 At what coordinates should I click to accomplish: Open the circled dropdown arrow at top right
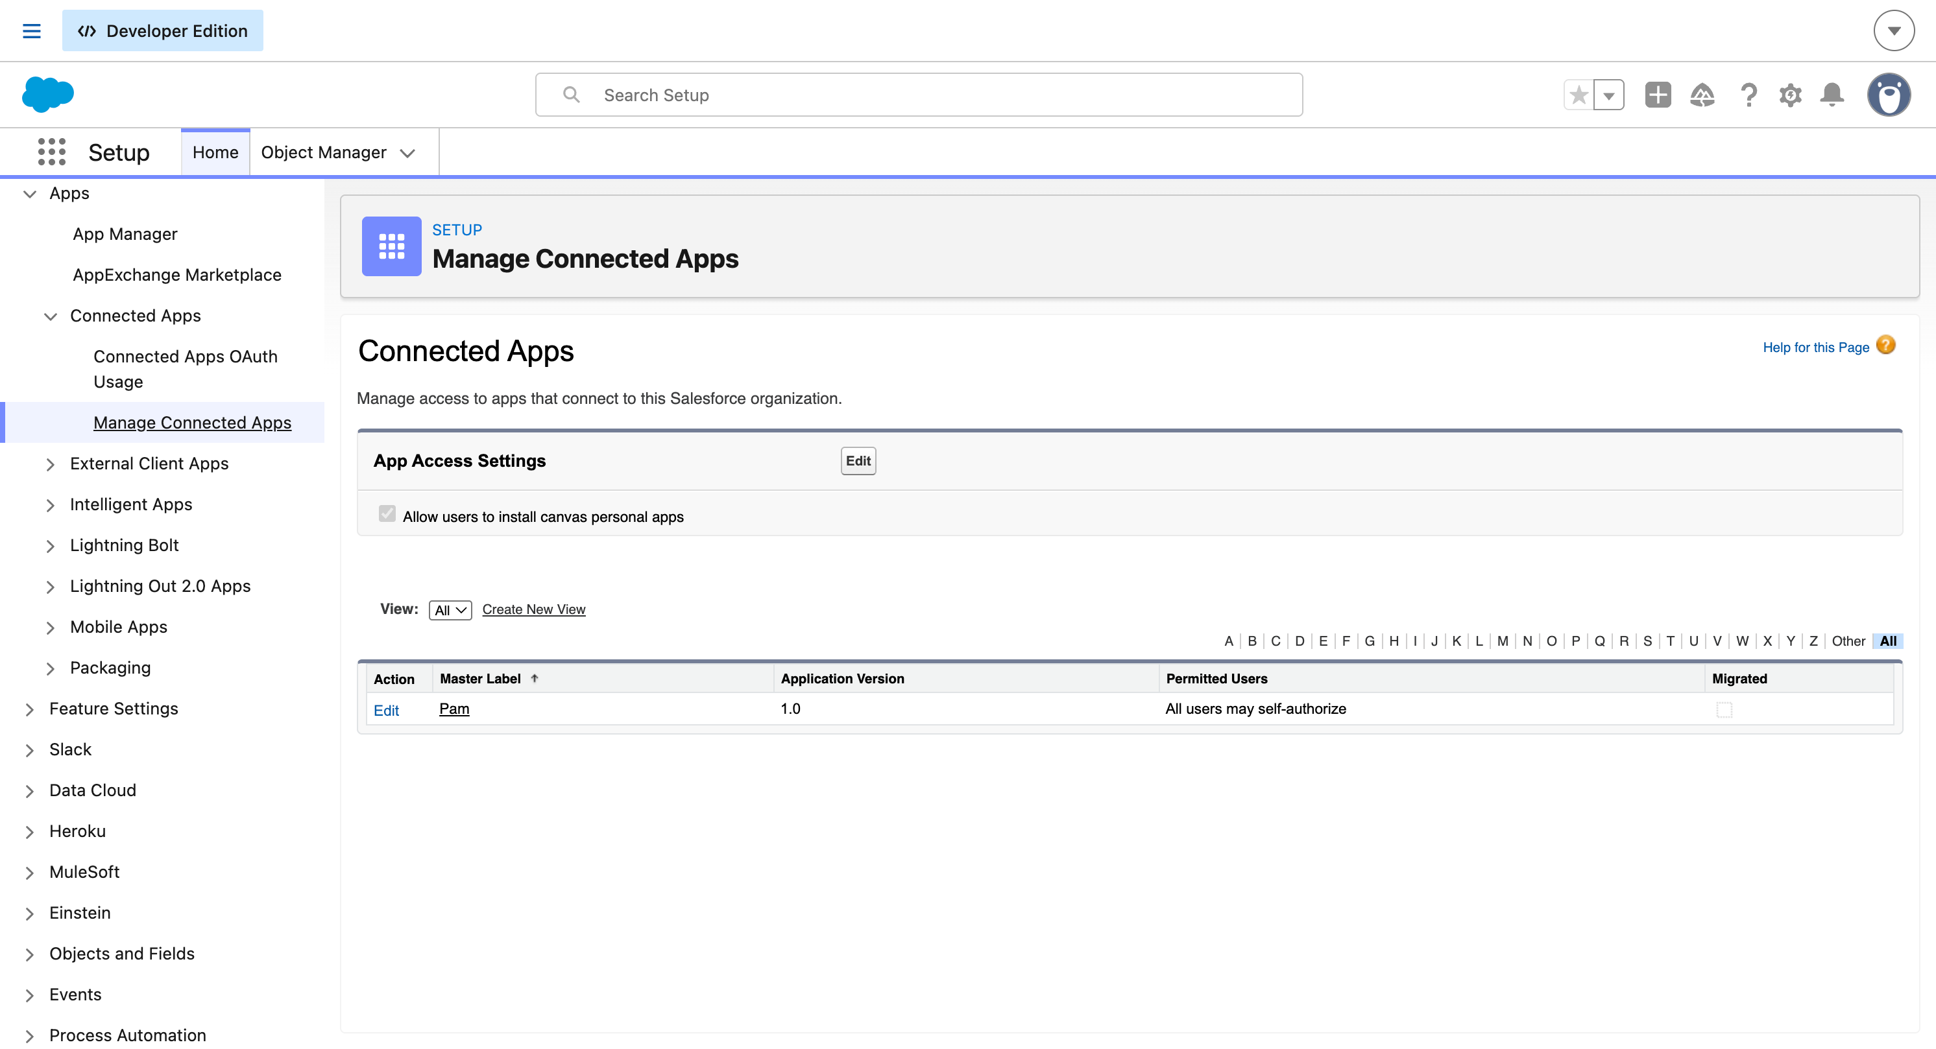click(1894, 30)
